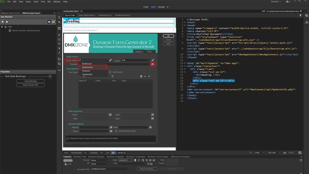Click filter icon above code view
Screen dimensions: 309x174
(300, 15)
